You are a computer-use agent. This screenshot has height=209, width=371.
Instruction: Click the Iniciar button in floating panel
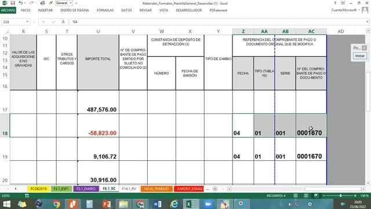click(359, 56)
